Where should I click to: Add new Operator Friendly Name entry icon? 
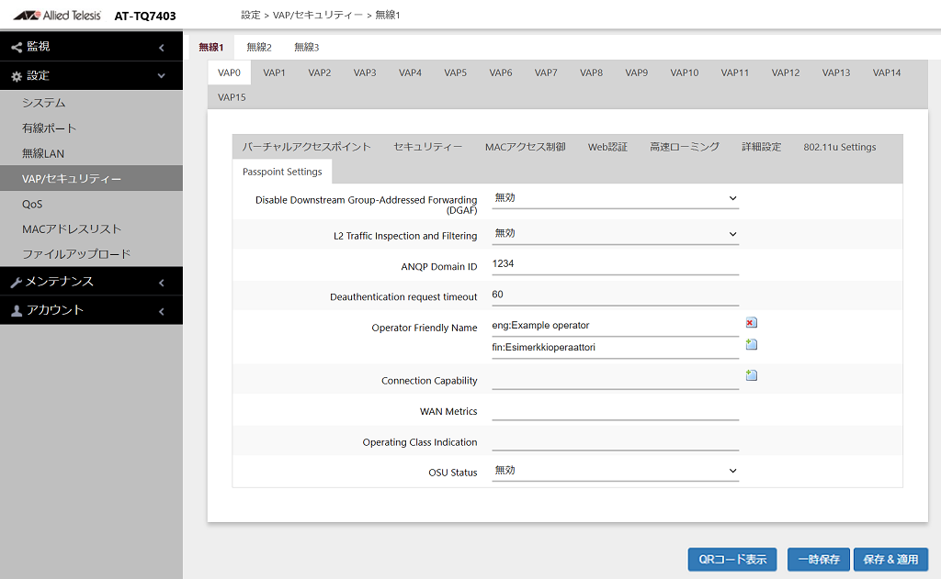click(751, 345)
